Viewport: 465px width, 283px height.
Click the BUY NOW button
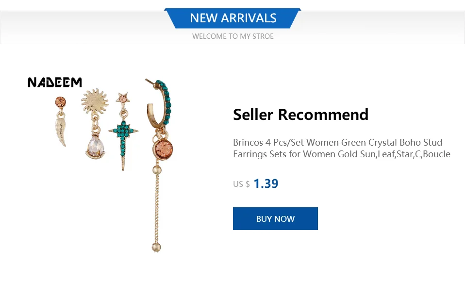pos(275,219)
